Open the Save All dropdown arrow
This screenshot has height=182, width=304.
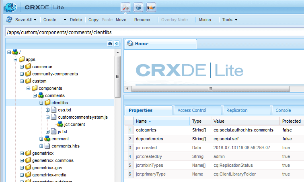(x=35, y=20)
